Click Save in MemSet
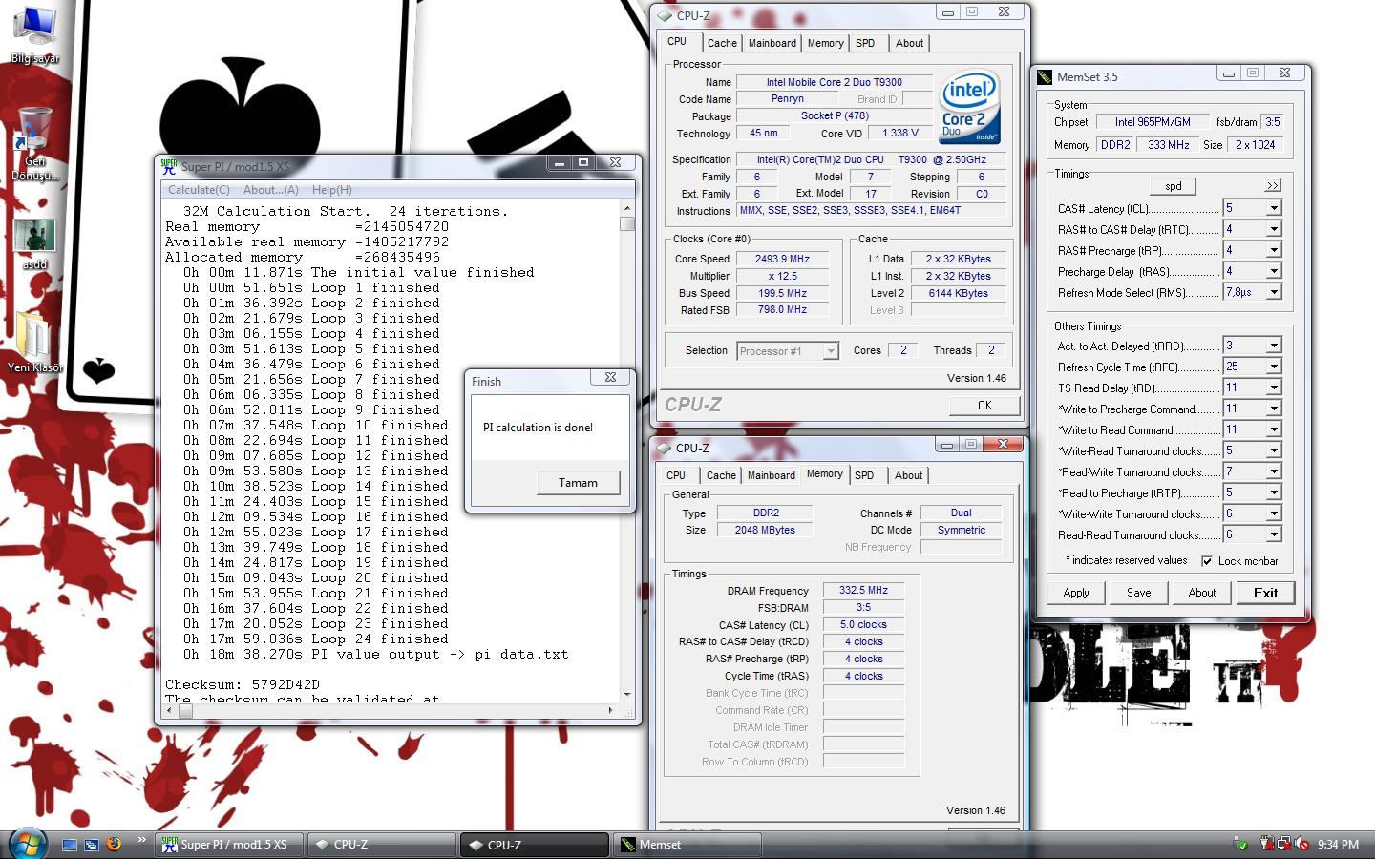Image resolution: width=1375 pixels, height=859 pixels. coord(1139,593)
